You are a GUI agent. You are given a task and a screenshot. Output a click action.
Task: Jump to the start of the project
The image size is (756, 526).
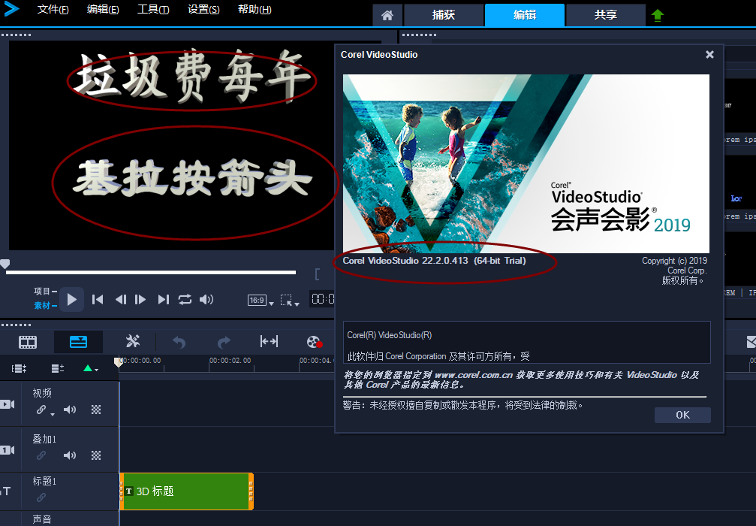click(x=98, y=300)
